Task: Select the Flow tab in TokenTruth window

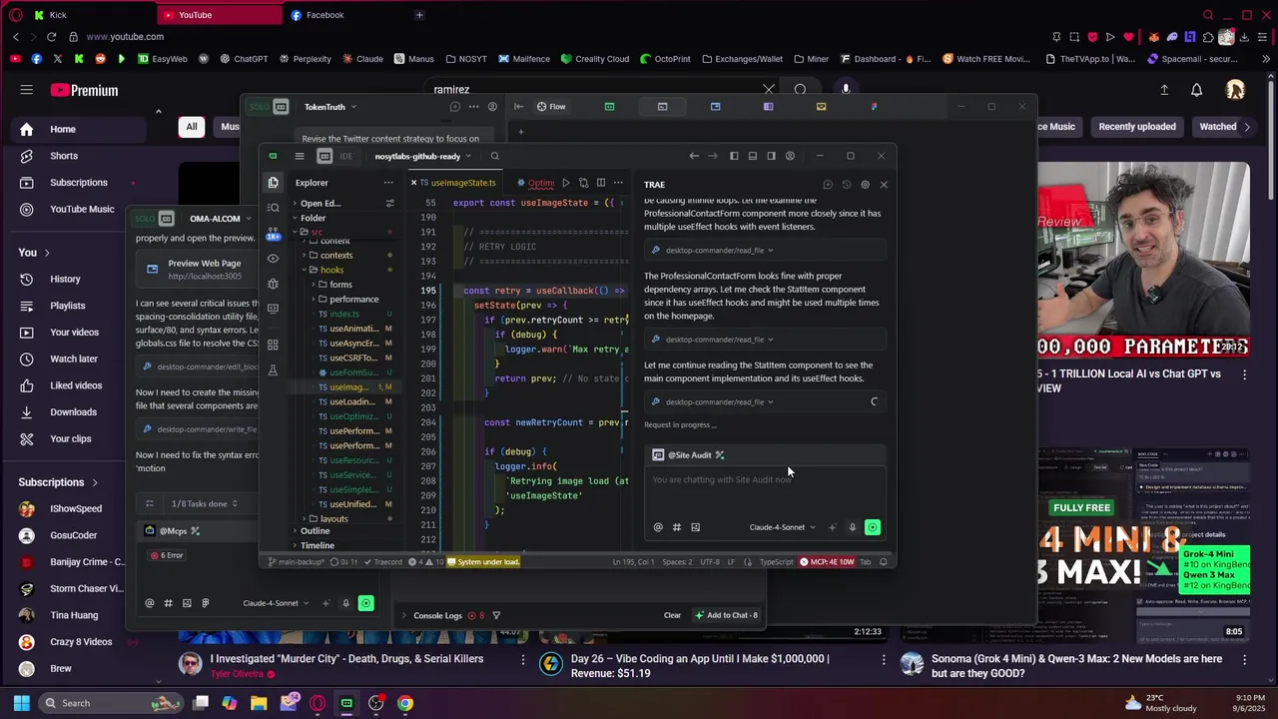Action: [551, 107]
